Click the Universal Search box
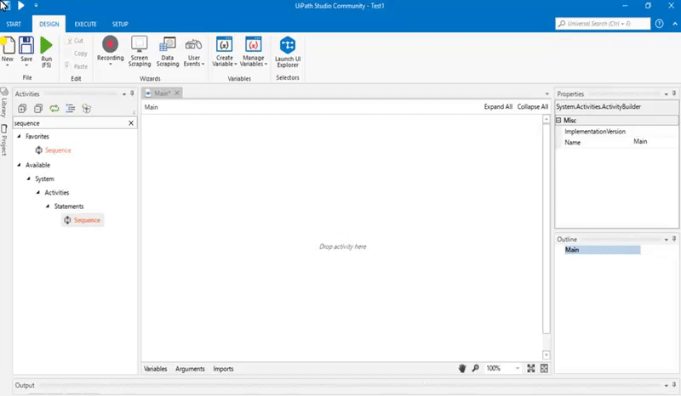681x396 pixels. click(603, 24)
